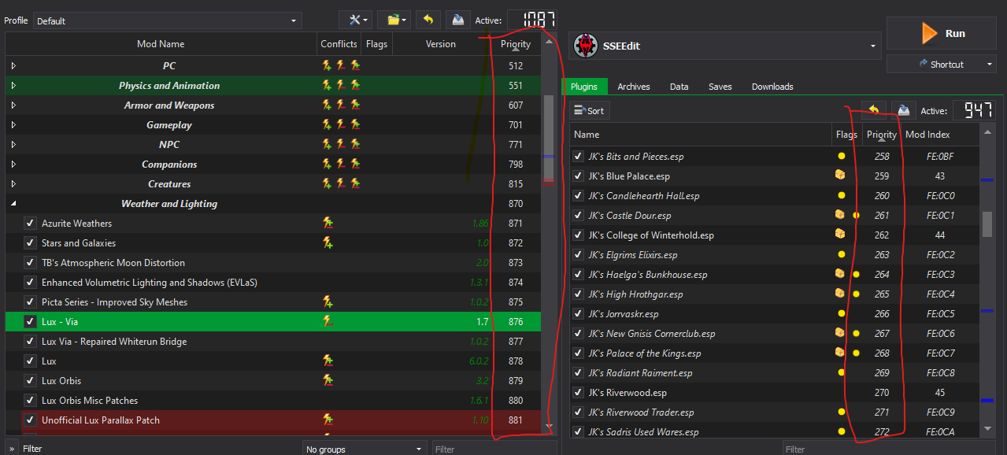Open the Data tab
Screen dimensions: 1007x455
[679, 87]
